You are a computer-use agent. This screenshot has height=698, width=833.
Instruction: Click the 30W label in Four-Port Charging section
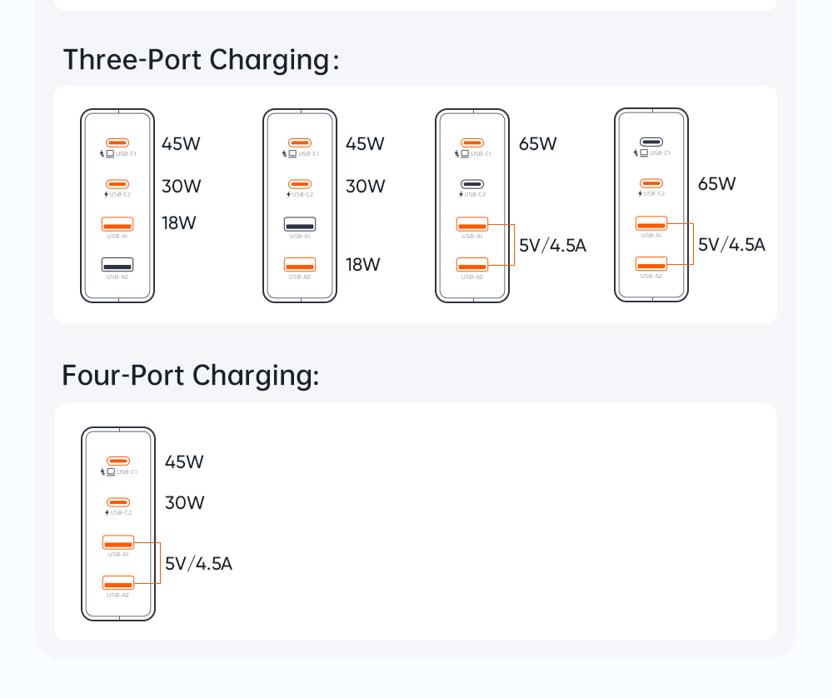click(x=184, y=503)
